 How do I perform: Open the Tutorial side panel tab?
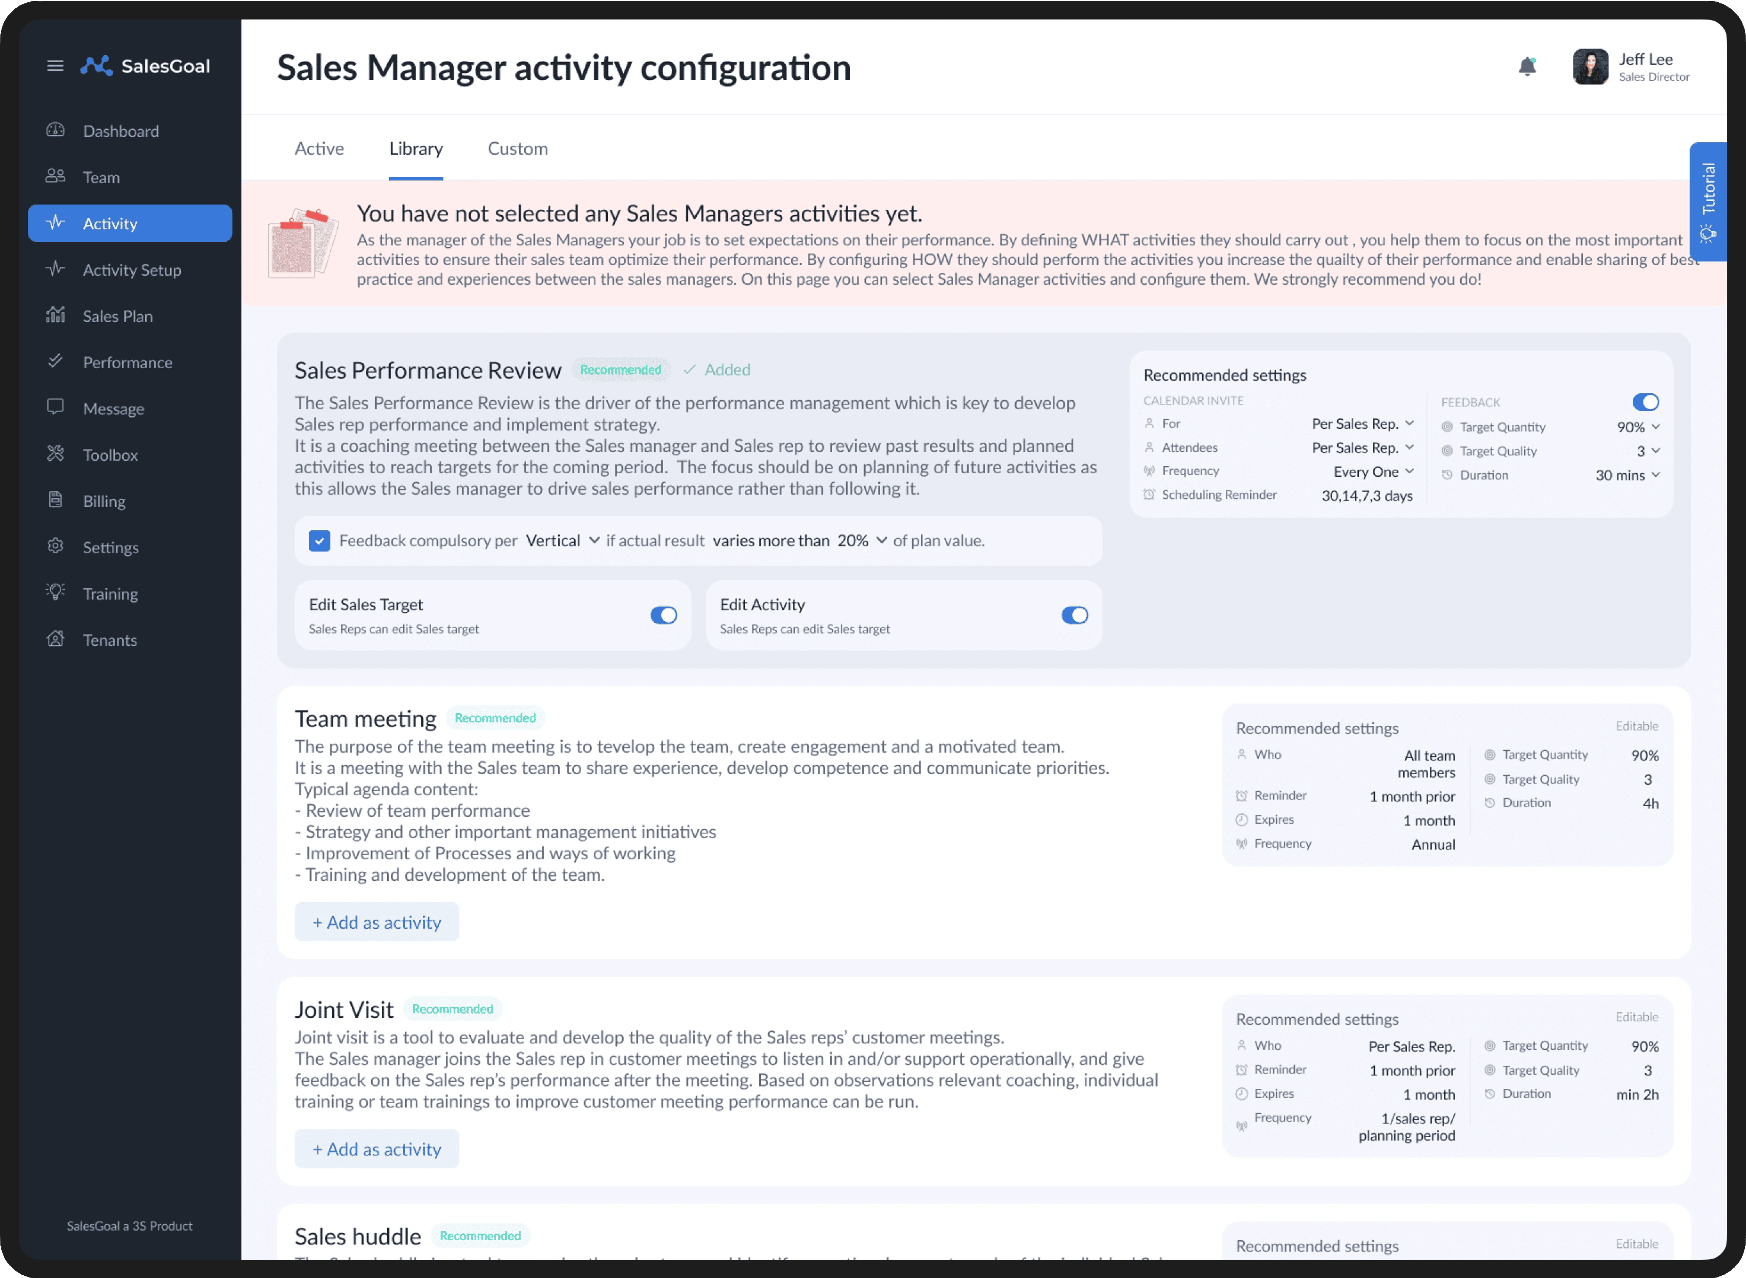click(x=1708, y=201)
